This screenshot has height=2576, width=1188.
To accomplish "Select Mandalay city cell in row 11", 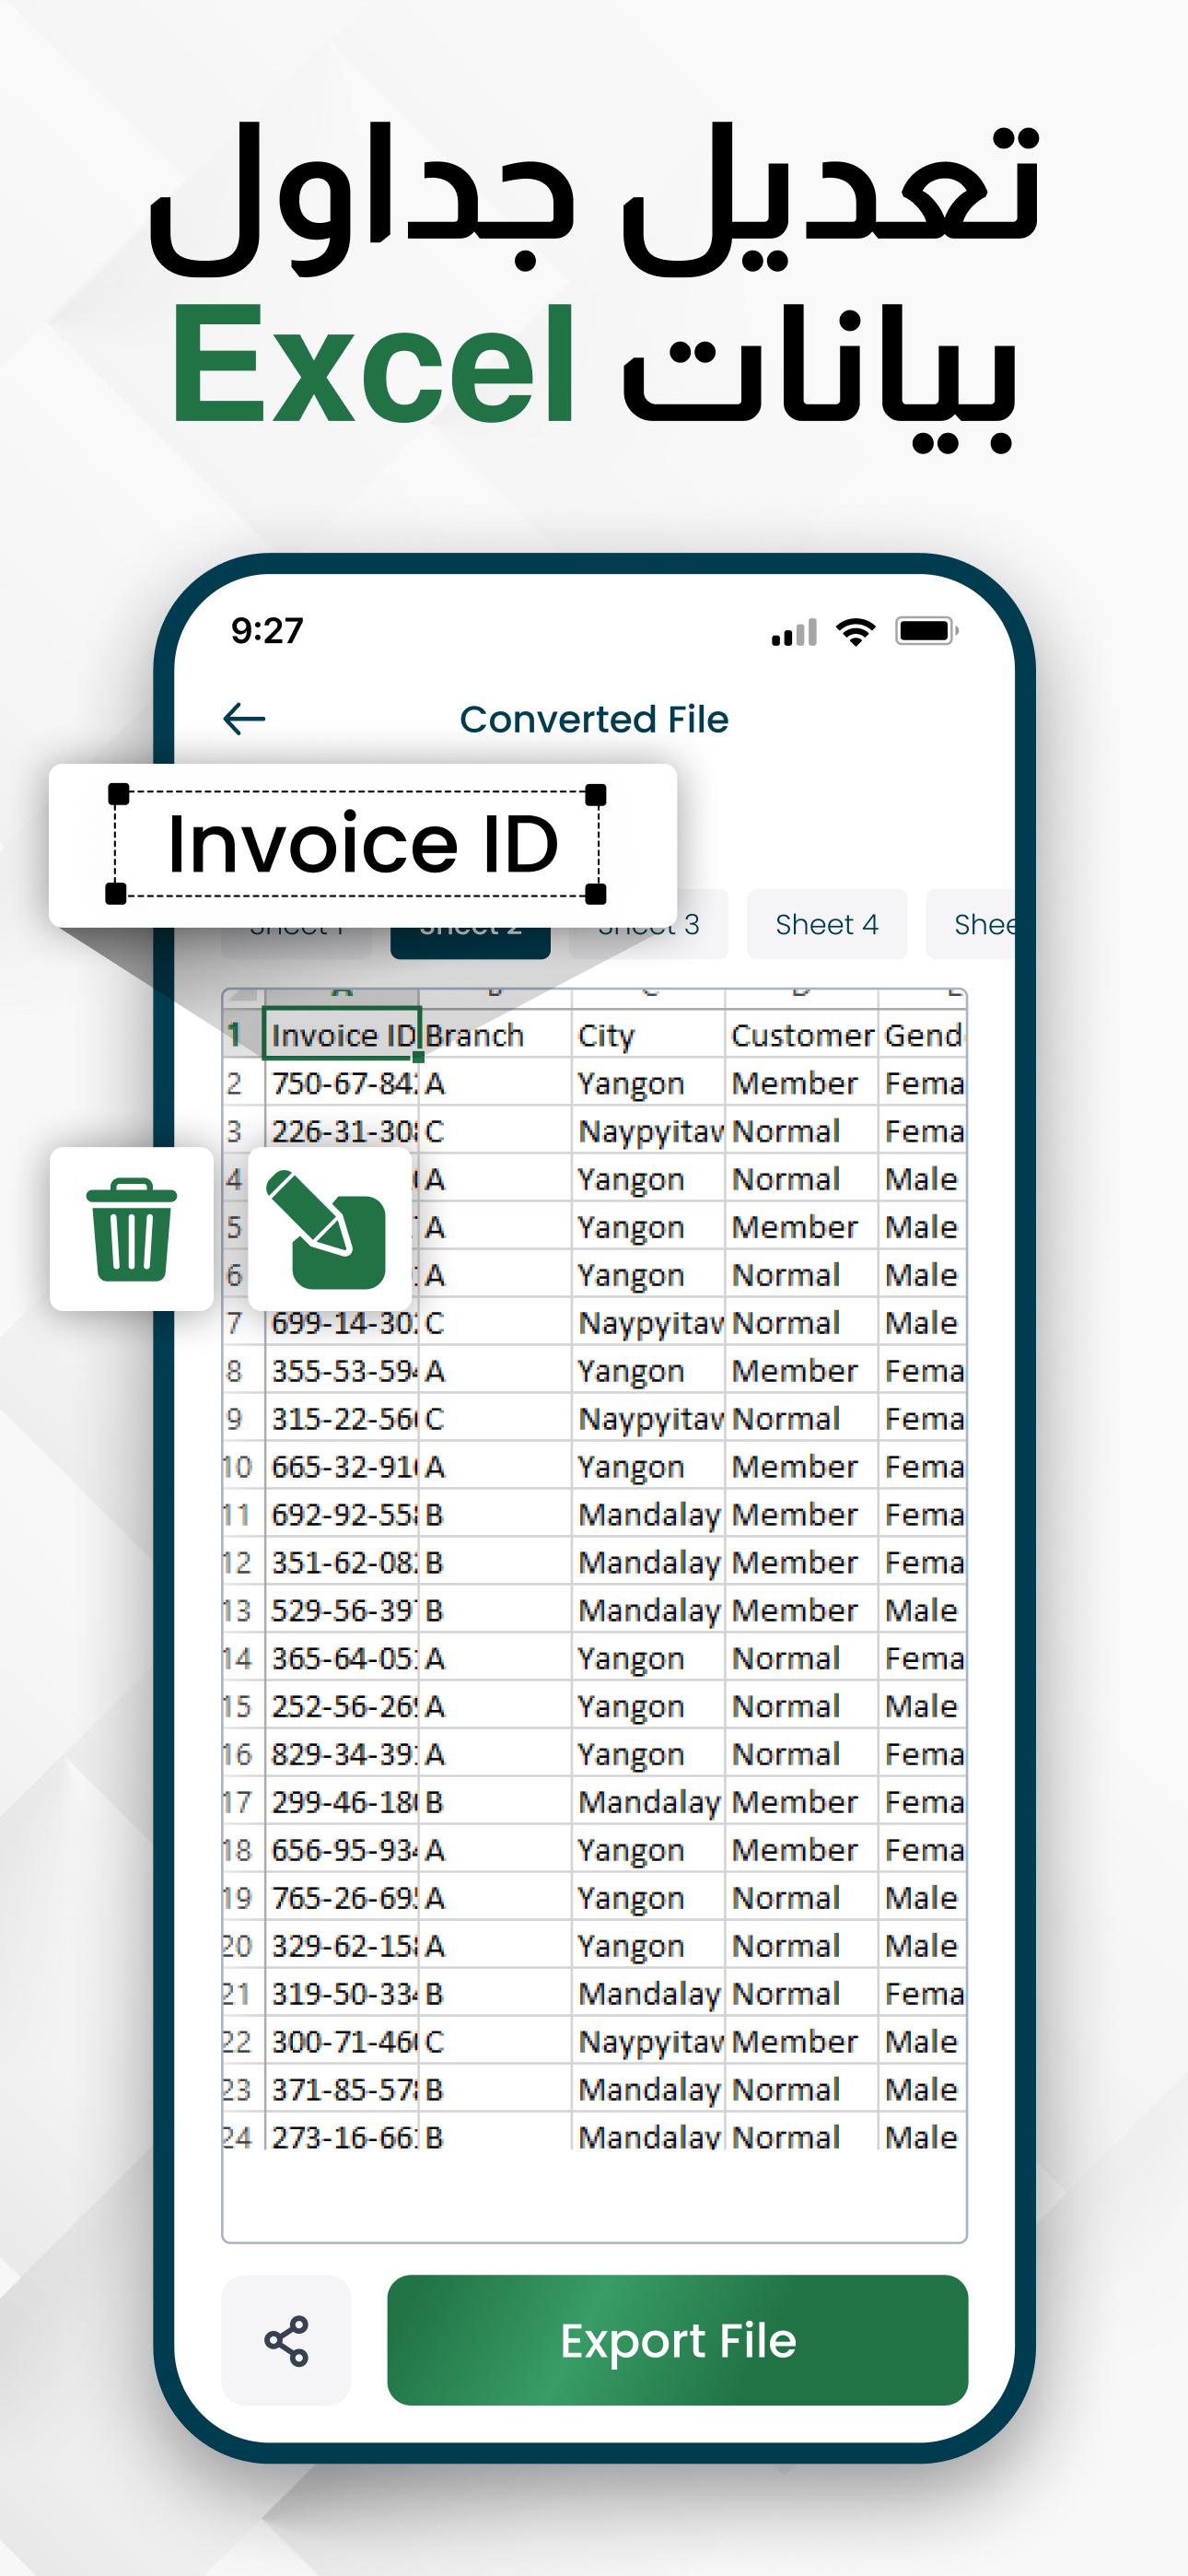I will pos(648,1514).
